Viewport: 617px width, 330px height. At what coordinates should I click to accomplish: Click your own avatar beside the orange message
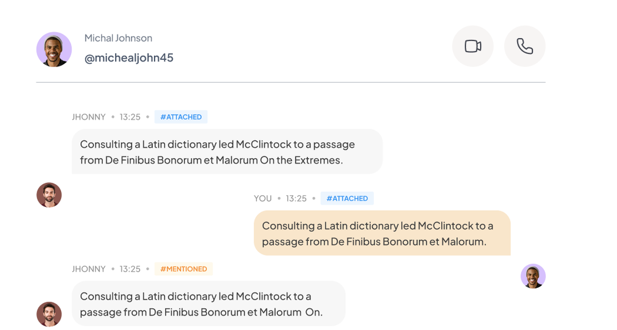click(533, 276)
